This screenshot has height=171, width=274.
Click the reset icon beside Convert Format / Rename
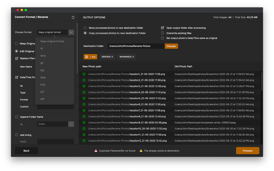pyautogui.click(x=73, y=17)
